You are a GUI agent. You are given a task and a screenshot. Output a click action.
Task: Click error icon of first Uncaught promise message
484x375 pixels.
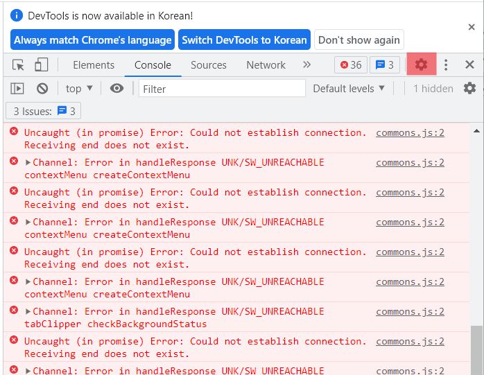coord(14,132)
